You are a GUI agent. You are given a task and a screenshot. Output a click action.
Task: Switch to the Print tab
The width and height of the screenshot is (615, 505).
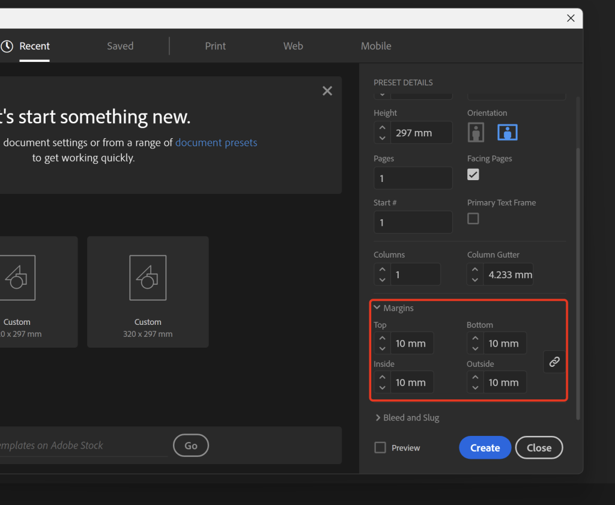pyautogui.click(x=216, y=46)
